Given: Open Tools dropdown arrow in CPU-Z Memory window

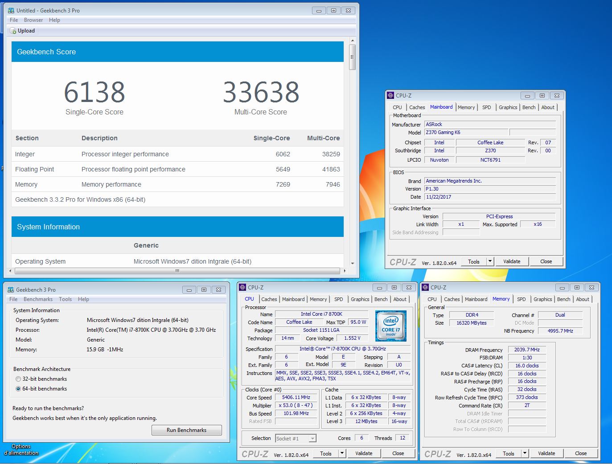Looking at the screenshot, I should point(525,453).
